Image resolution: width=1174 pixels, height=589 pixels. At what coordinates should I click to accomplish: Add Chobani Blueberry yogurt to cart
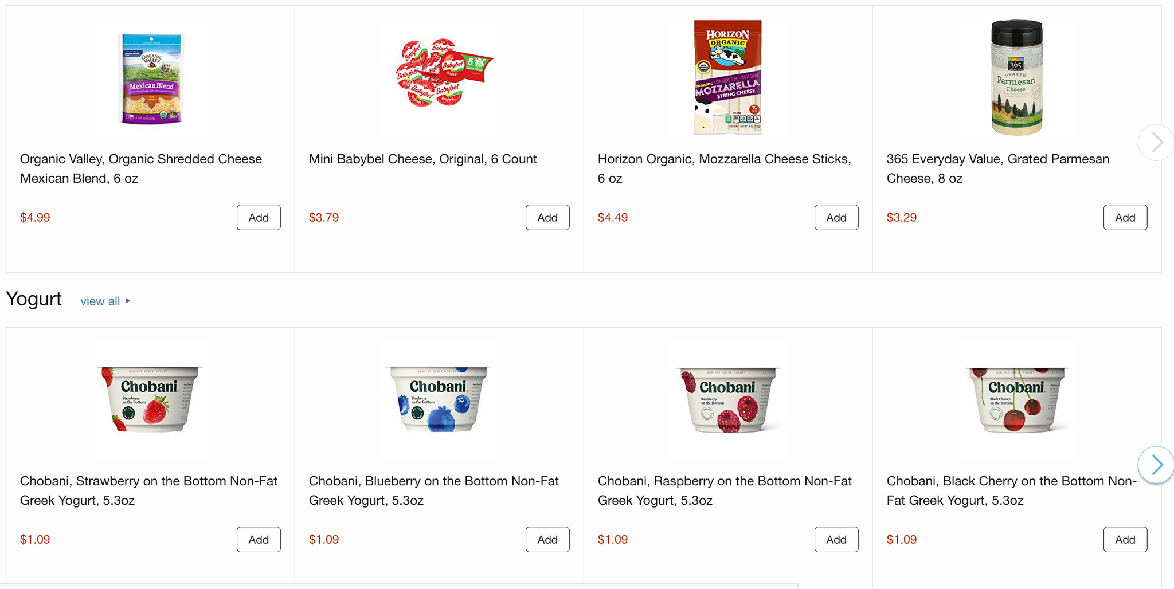(547, 539)
